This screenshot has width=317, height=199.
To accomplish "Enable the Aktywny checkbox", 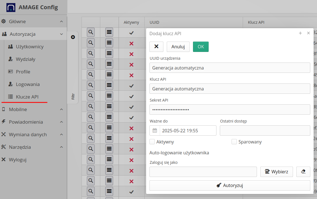I will click(x=152, y=142).
